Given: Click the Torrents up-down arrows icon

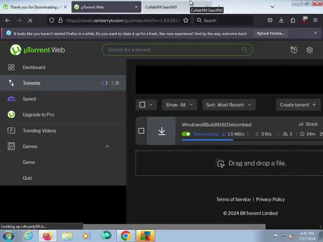Looking at the screenshot, I should tap(11, 83).
